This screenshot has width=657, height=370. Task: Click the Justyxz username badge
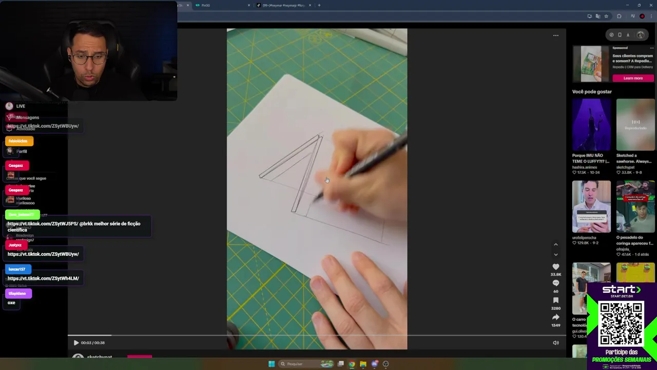pyautogui.click(x=16, y=245)
